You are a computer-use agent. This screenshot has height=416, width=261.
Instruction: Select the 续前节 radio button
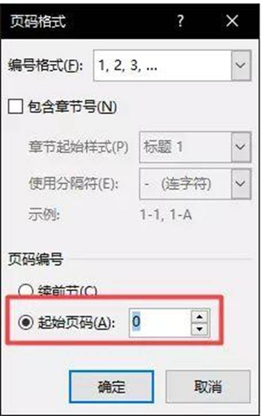26,291
